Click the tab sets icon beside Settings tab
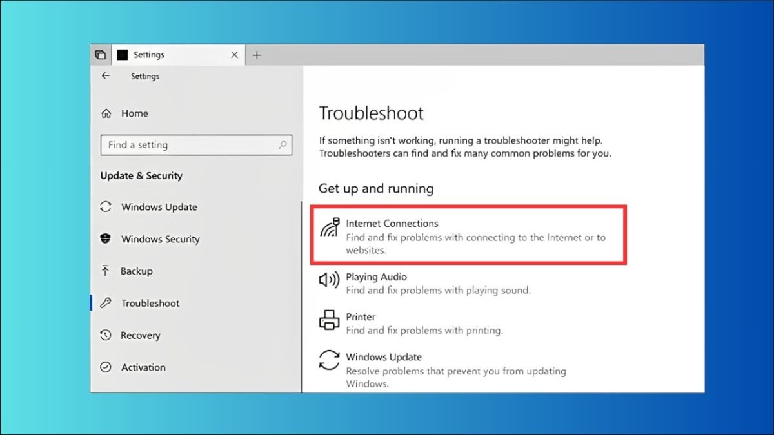The height and width of the screenshot is (435, 774). coord(100,55)
